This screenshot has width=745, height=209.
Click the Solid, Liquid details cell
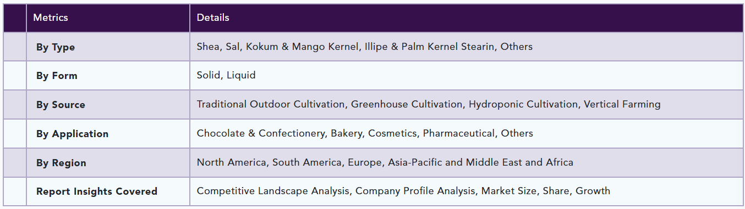pos(467,75)
